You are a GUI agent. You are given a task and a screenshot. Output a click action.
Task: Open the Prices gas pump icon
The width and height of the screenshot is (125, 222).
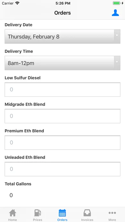pyautogui.click(x=38, y=213)
